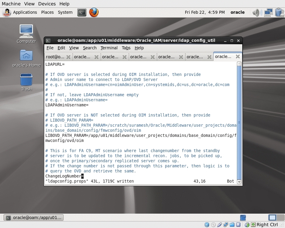285x228 pixels.
Task: Open the battery power manager icon
Action: click(279, 13)
